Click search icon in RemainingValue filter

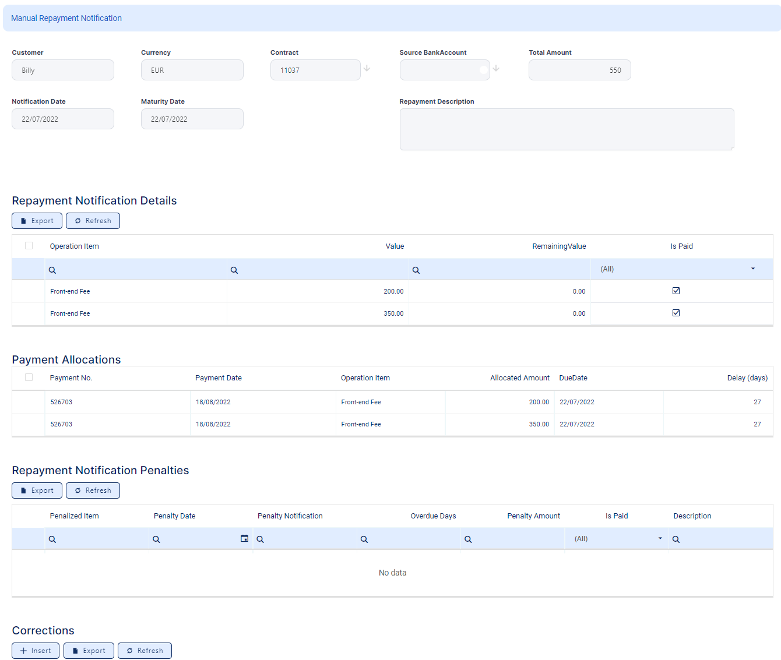[x=416, y=270]
